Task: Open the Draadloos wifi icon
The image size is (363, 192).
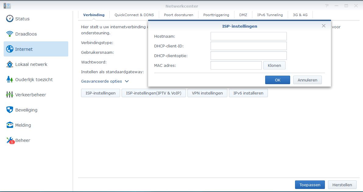Action: tap(10, 34)
